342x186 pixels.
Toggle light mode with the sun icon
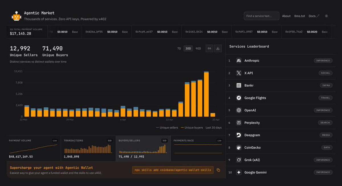[x=326, y=16]
